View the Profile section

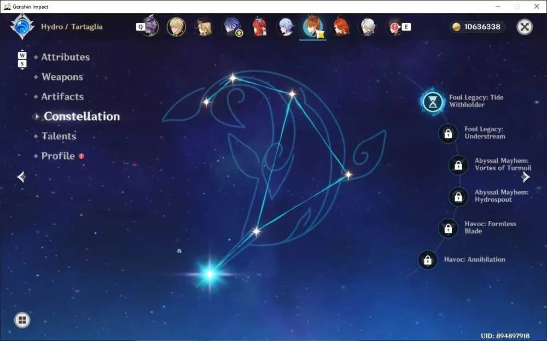tap(58, 156)
